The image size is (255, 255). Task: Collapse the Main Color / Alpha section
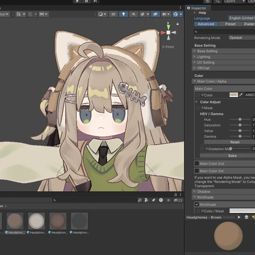coord(223,81)
